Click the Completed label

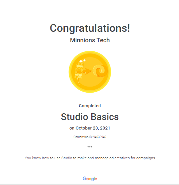90,106
